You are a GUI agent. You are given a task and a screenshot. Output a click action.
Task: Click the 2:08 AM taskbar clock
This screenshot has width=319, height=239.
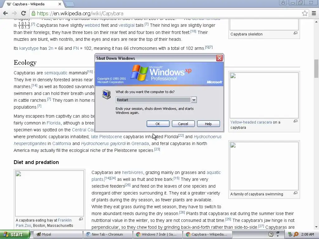[x=307, y=234]
